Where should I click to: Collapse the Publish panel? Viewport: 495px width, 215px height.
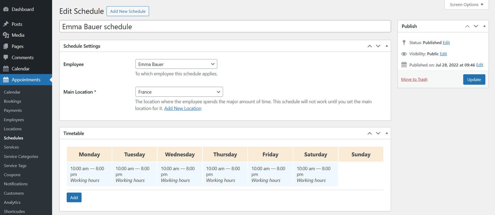click(484, 26)
